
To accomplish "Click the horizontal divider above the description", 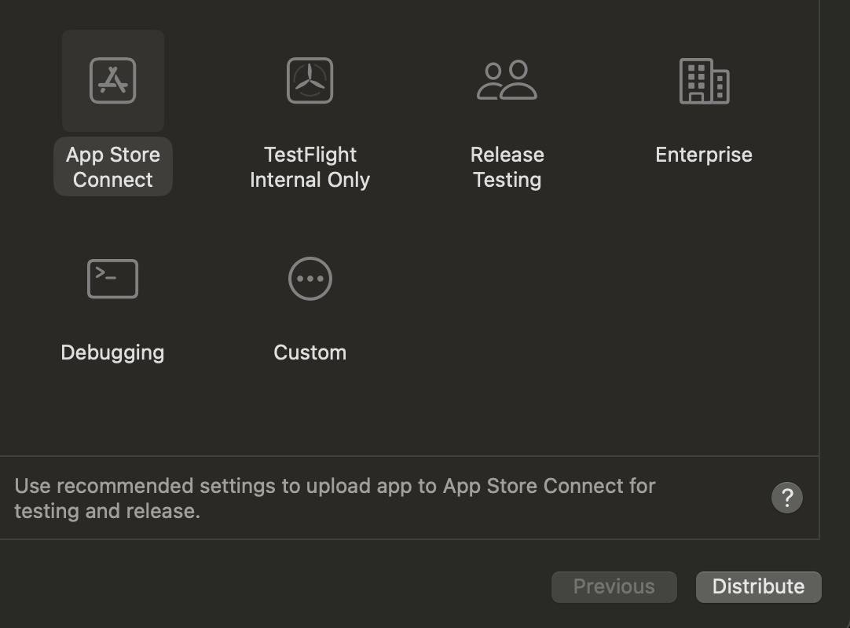I will tap(409, 456).
